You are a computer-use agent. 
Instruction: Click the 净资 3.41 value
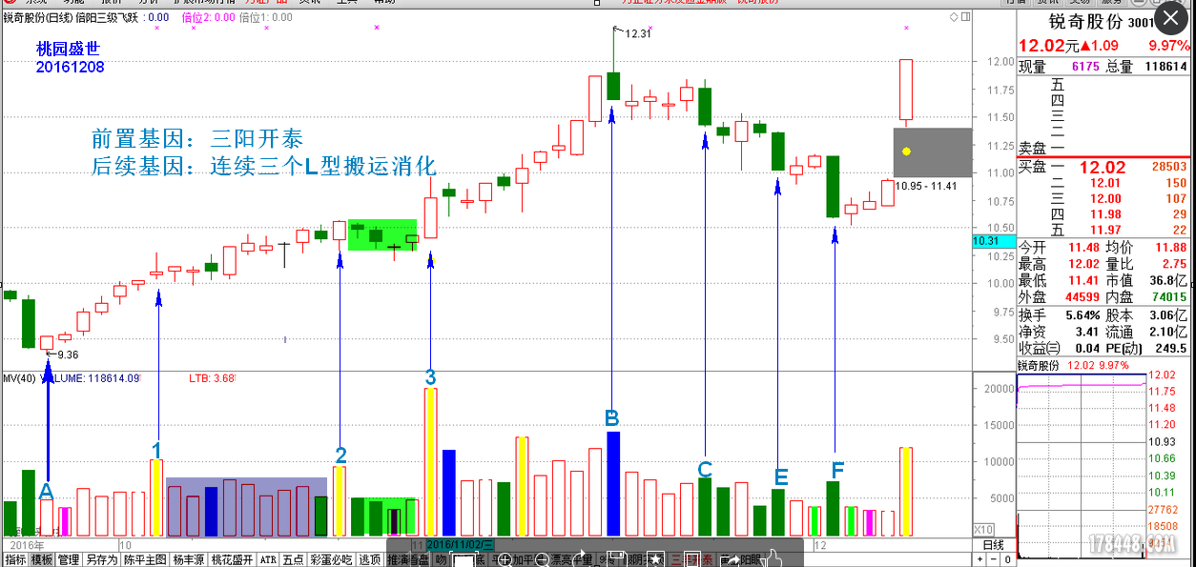[x=1086, y=332]
